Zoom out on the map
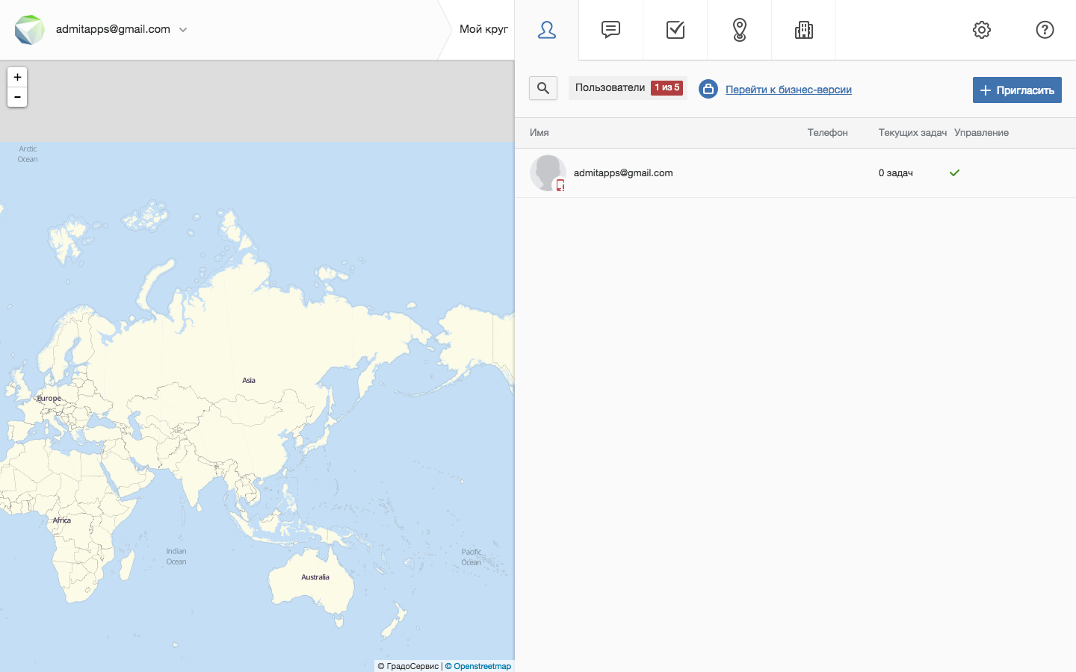Image resolution: width=1076 pixels, height=672 pixels. tap(17, 97)
